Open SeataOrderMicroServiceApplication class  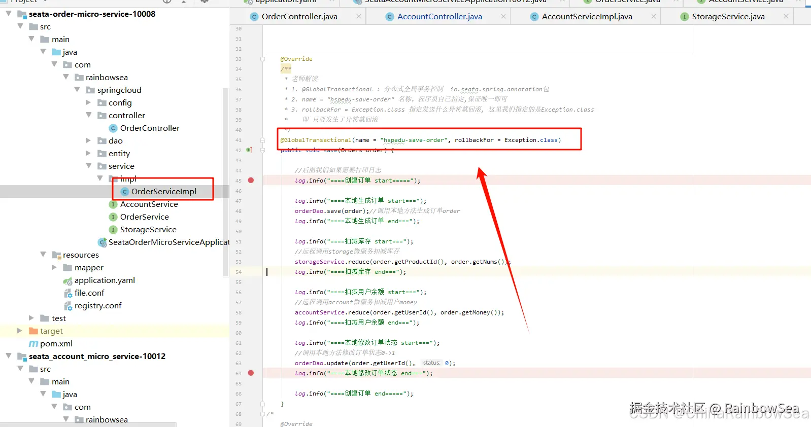169,242
